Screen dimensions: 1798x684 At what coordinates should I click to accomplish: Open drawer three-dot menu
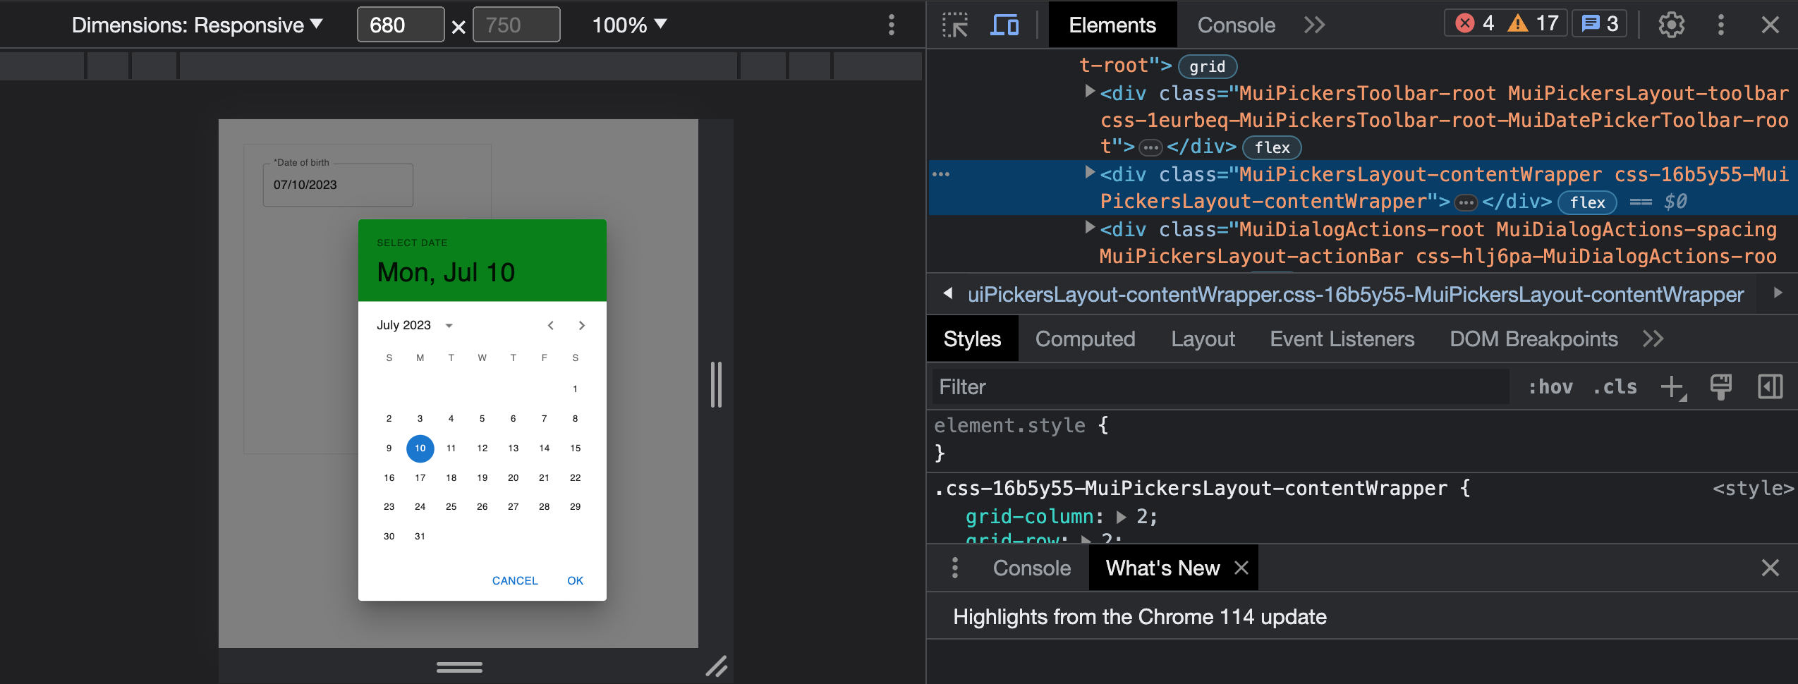pyautogui.click(x=954, y=568)
